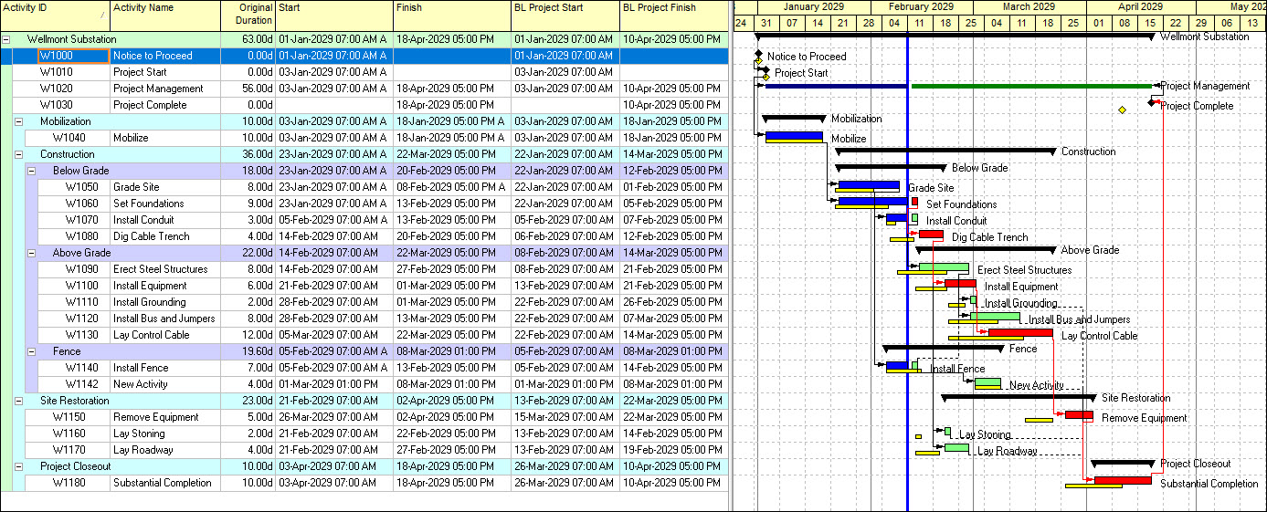Click the black Project Complete milestone diamond
This screenshot has height=512, width=1267.
point(1152,102)
